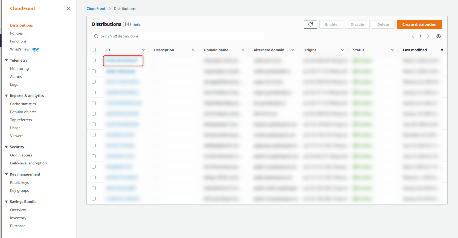The image size is (458, 238).
Task: Close the CloudFront navigation panel
Action: 68,8
